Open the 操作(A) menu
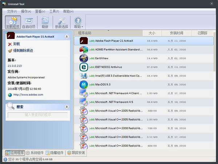 pos(26,11)
